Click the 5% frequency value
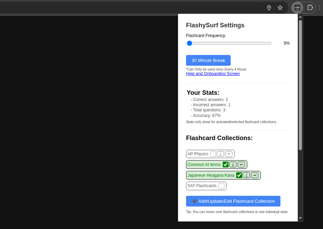This screenshot has height=229, width=323. pos(287,43)
